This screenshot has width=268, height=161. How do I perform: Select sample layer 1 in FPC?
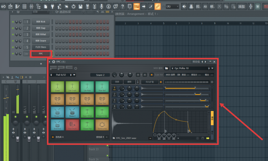tap(115, 88)
